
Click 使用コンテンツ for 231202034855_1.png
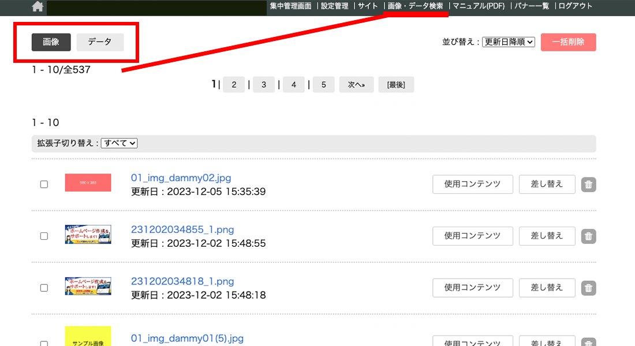473,236
